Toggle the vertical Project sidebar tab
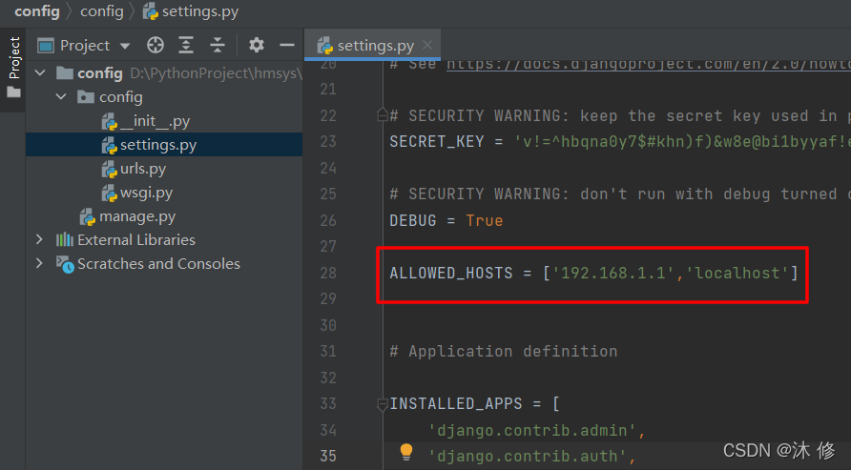The height and width of the screenshot is (470, 851). click(x=13, y=68)
